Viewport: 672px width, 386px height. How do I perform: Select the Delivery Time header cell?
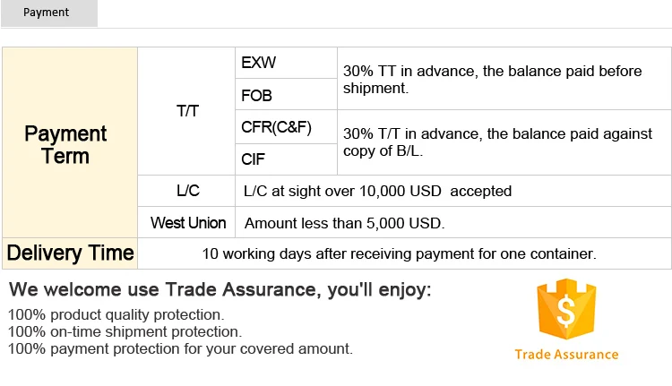70,253
